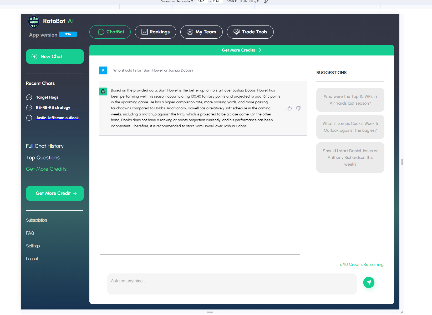The width and height of the screenshot is (432, 315).
Task: Click the chat icon beside Justin Jefferson outlook
Action: [x=29, y=118]
